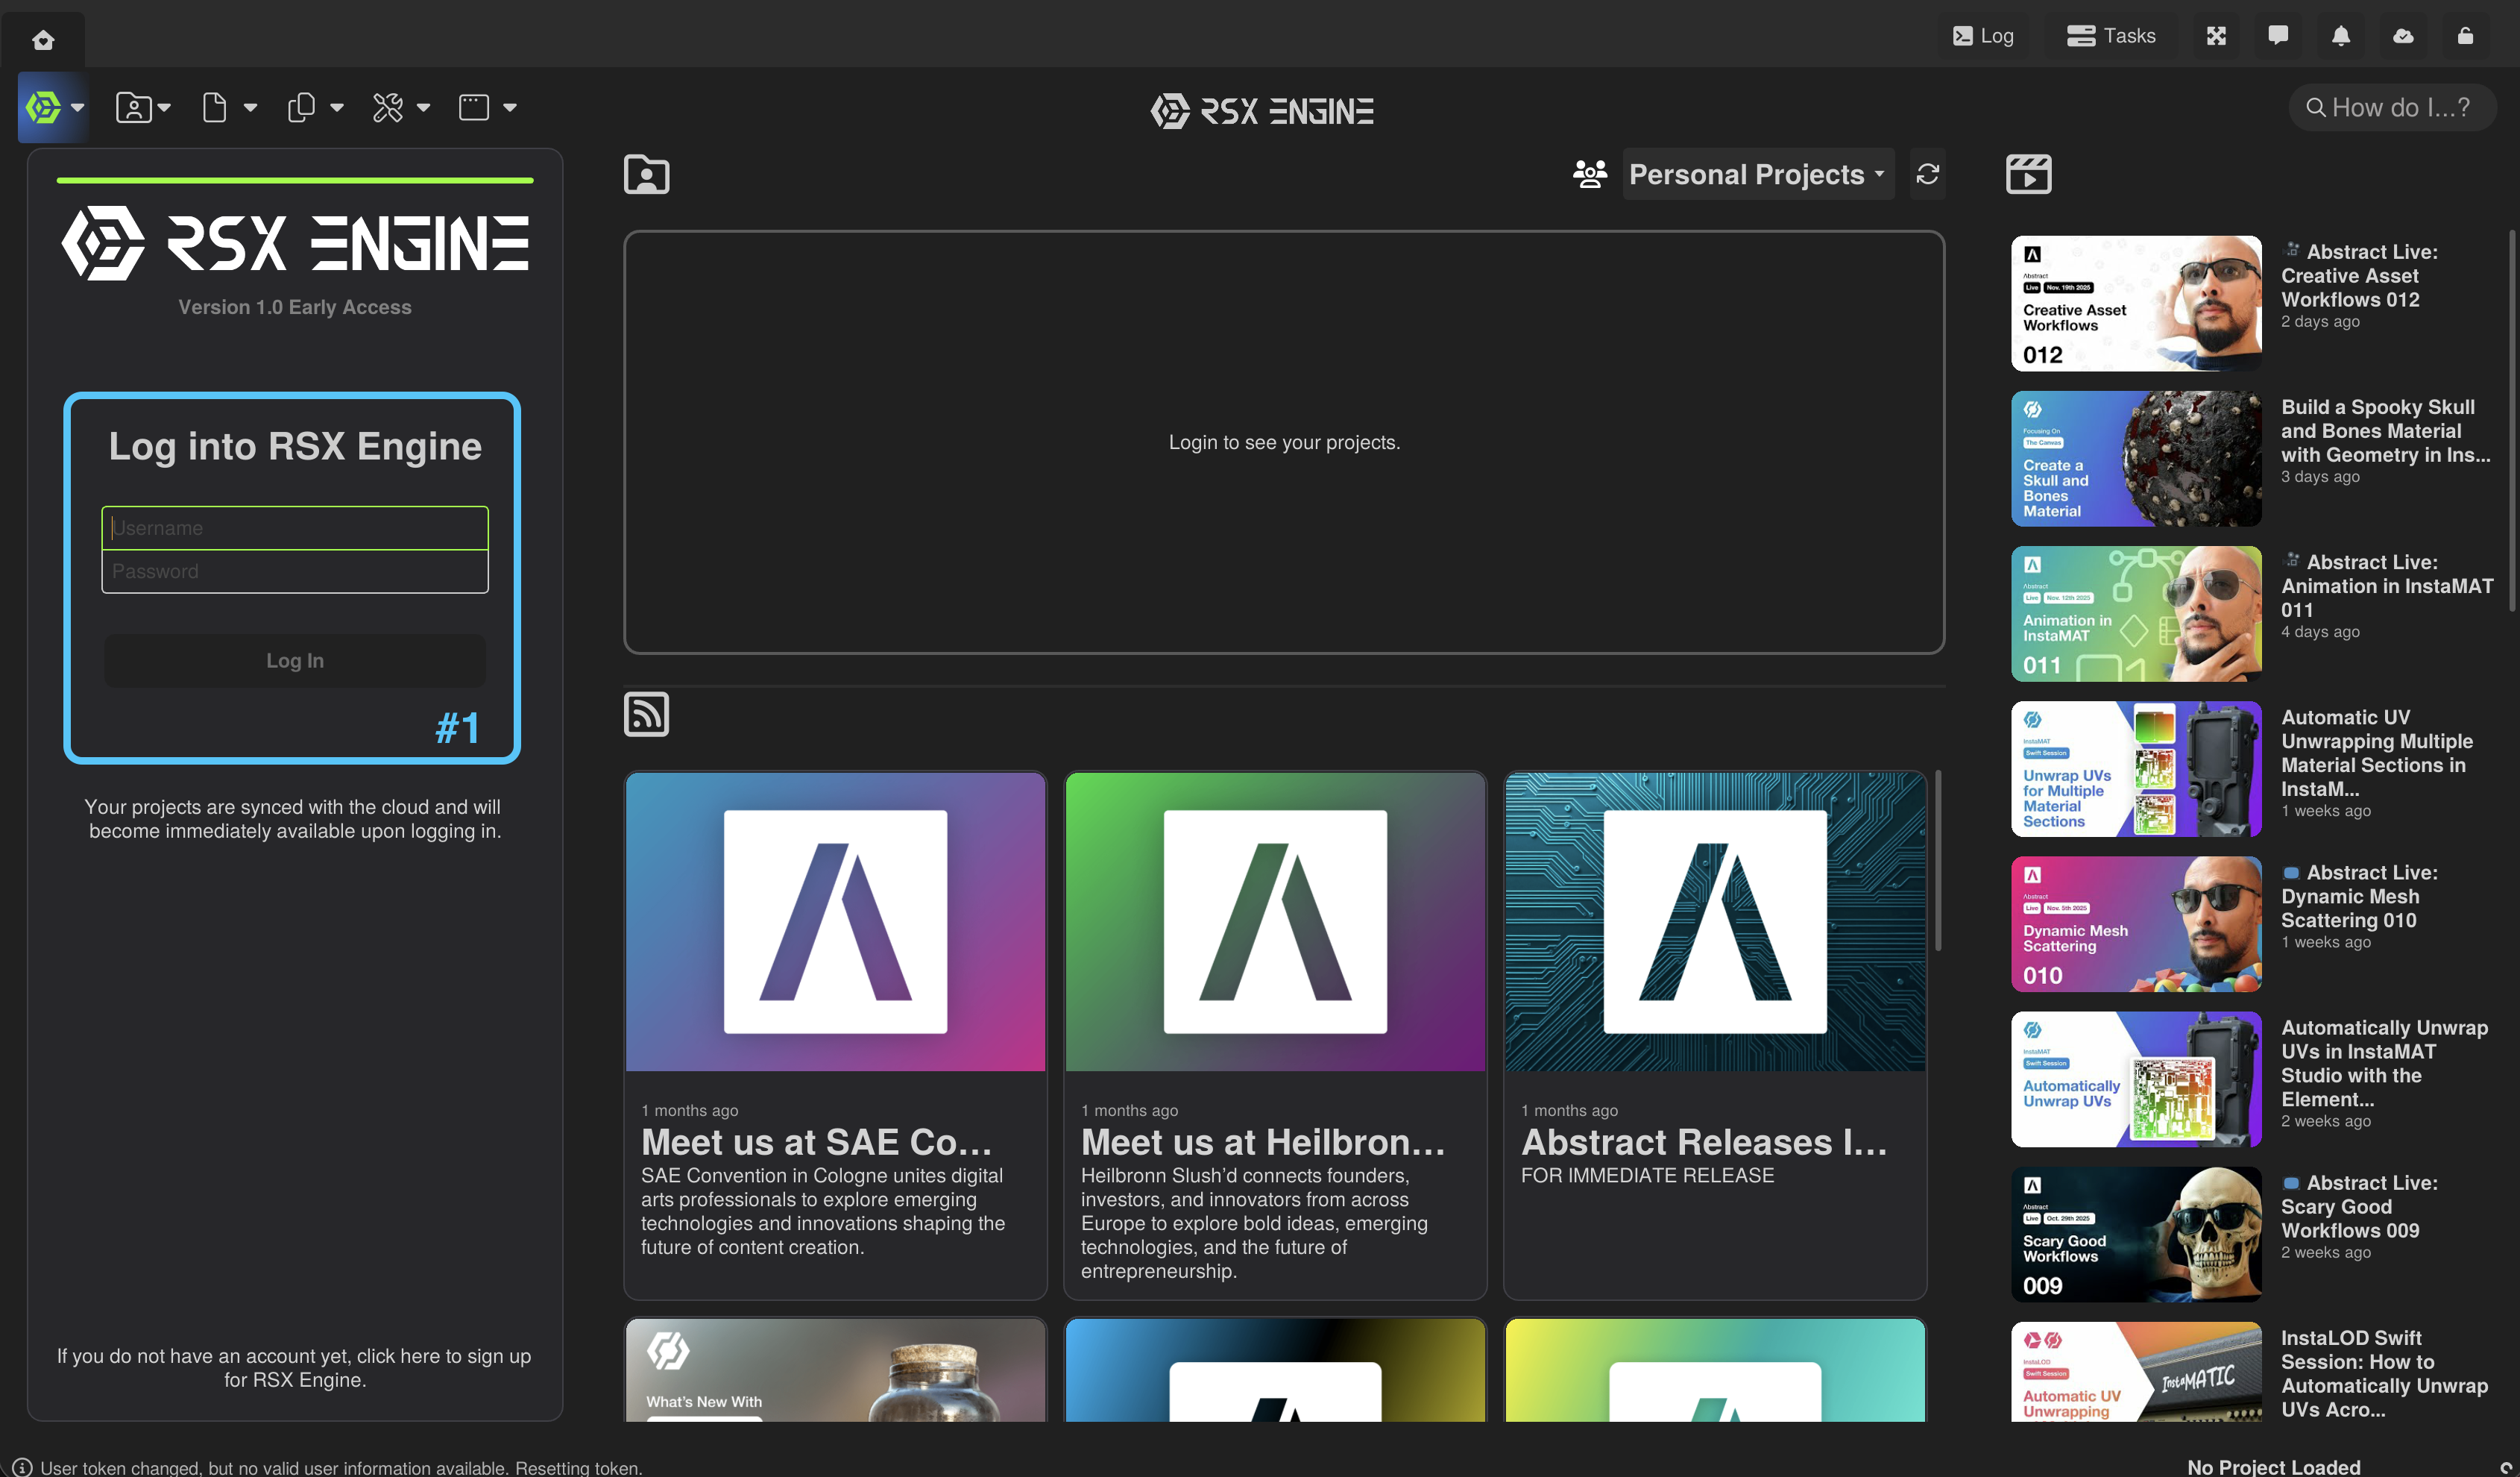
Task: Open Scary Good Workflows 009 video thumbnail
Action: point(2135,1234)
